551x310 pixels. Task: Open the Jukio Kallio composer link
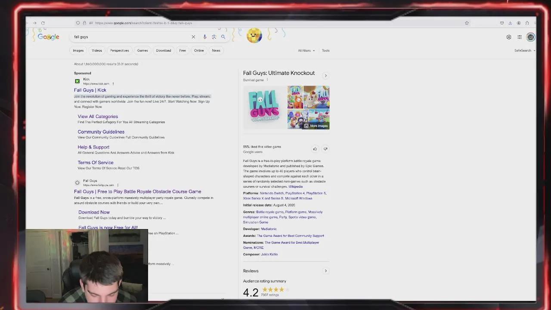269,254
